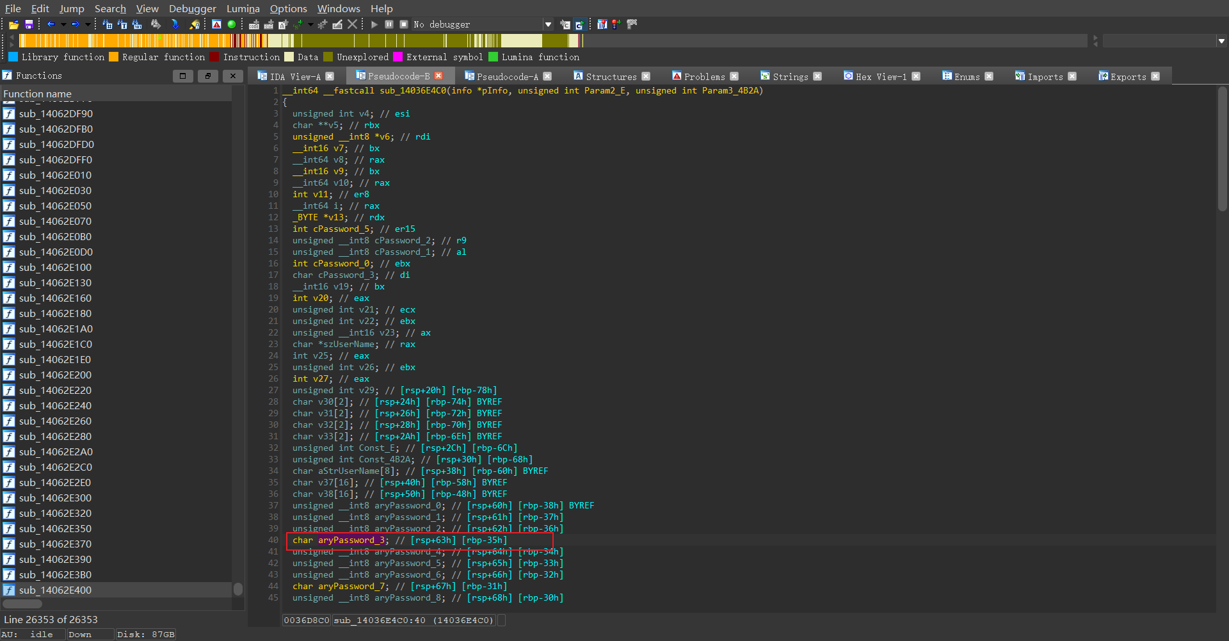Open the Lumina menu

click(x=243, y=8)
